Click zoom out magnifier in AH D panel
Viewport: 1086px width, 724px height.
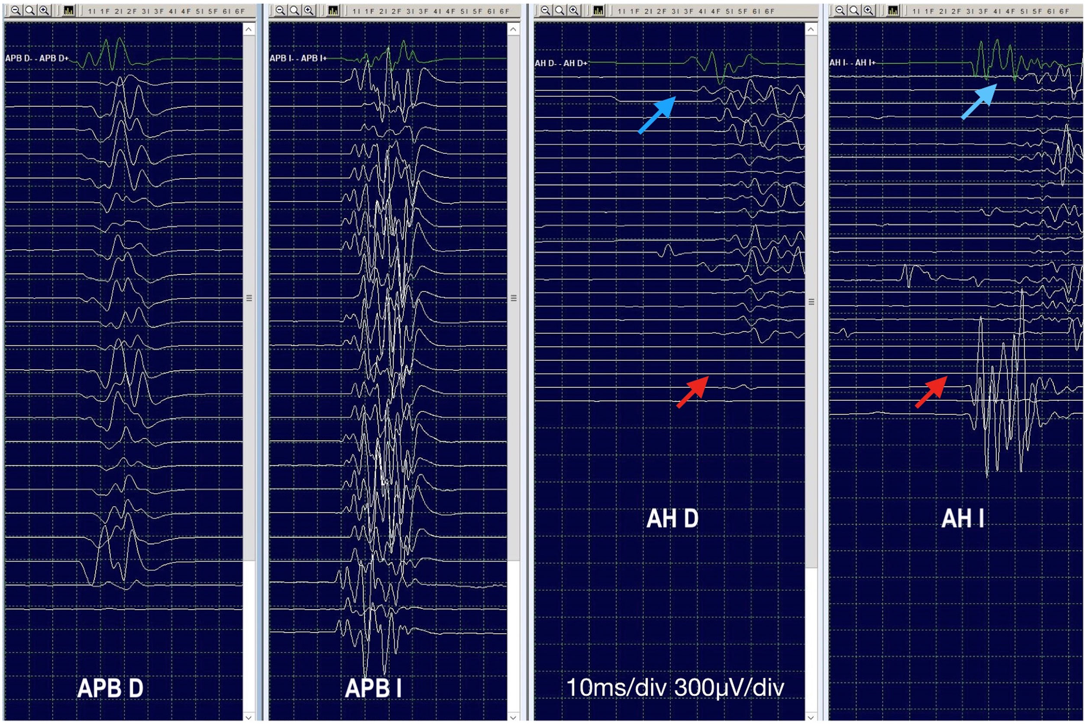pos(546,10)
